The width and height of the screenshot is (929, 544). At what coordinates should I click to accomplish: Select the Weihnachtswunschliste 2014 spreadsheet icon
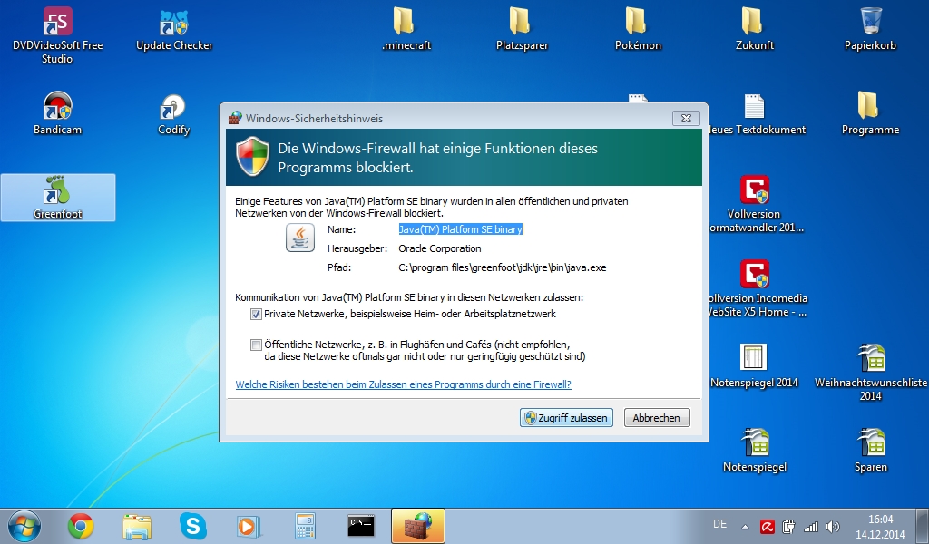pos(870,373)
